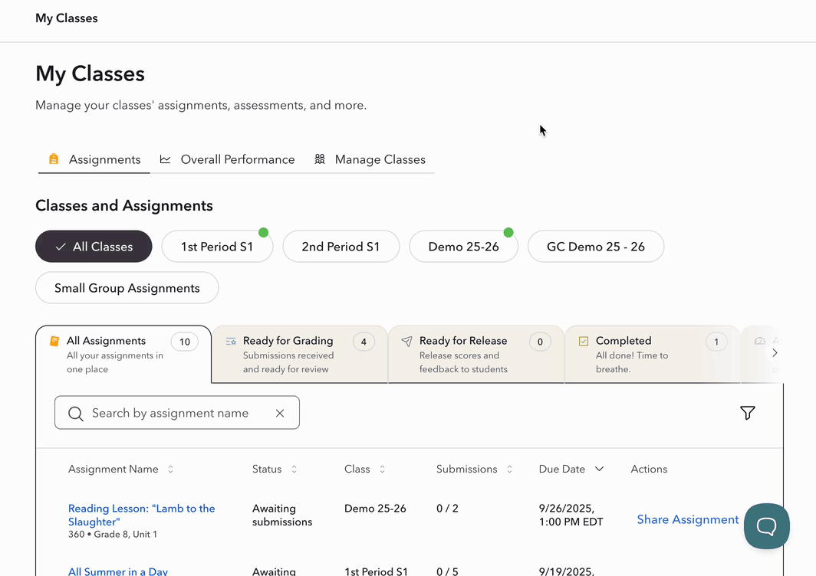Click the All Assignments orange note icon
Viewport: 816px width, 576px height.
pos(54,341)
